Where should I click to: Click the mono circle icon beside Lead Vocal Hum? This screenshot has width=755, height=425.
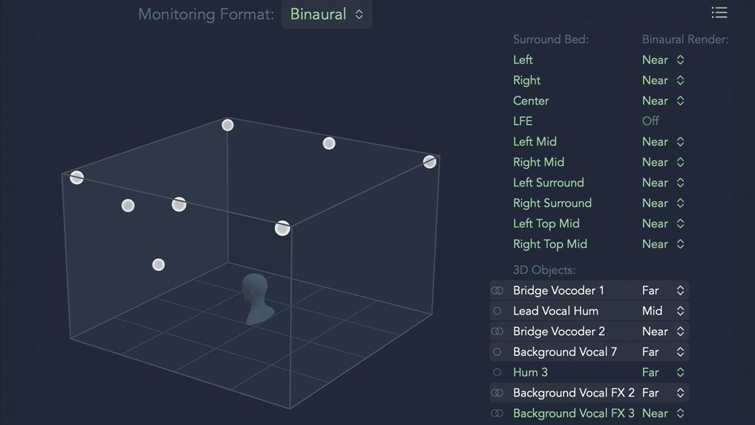[x=497, y=311]
